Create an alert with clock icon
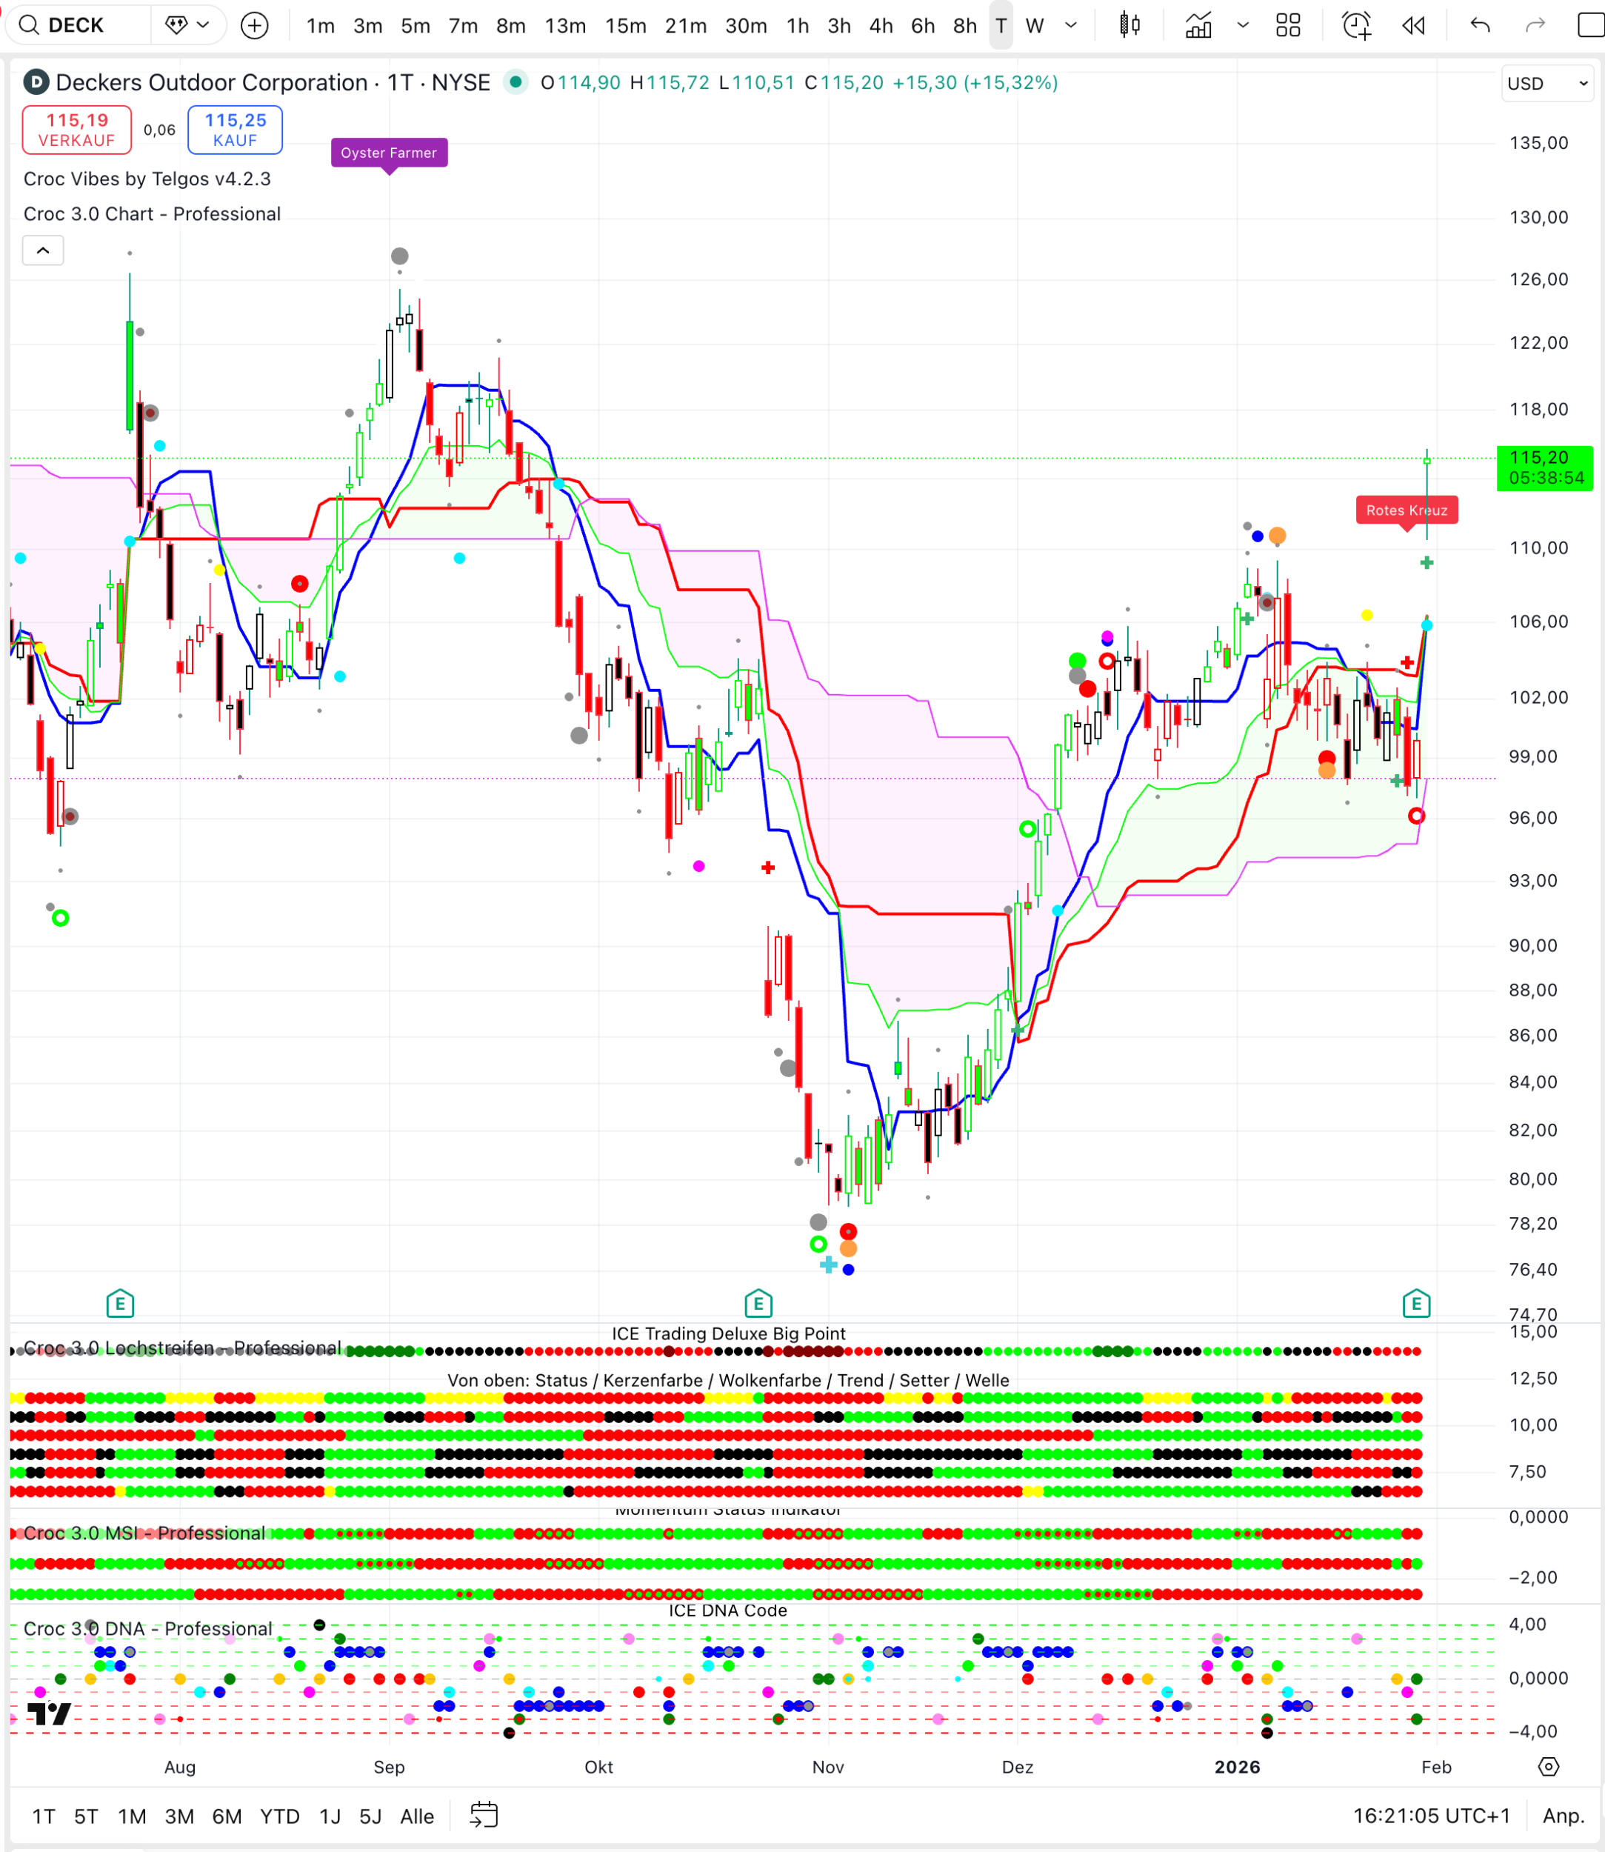 click(1356, 25)
